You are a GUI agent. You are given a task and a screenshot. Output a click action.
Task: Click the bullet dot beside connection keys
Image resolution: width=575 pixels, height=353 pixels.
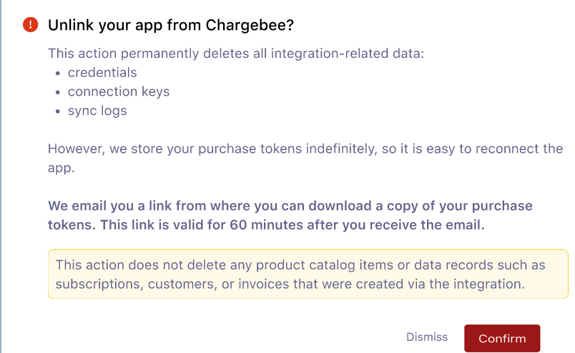click(58, 93)
